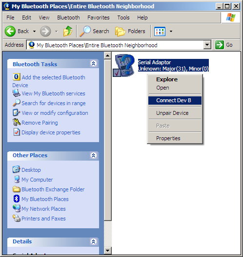Image resolution: width=243 pixels, height=257 pixels.
Task: Click the icon beside Display device properties
Action: (x=17, y=132)
